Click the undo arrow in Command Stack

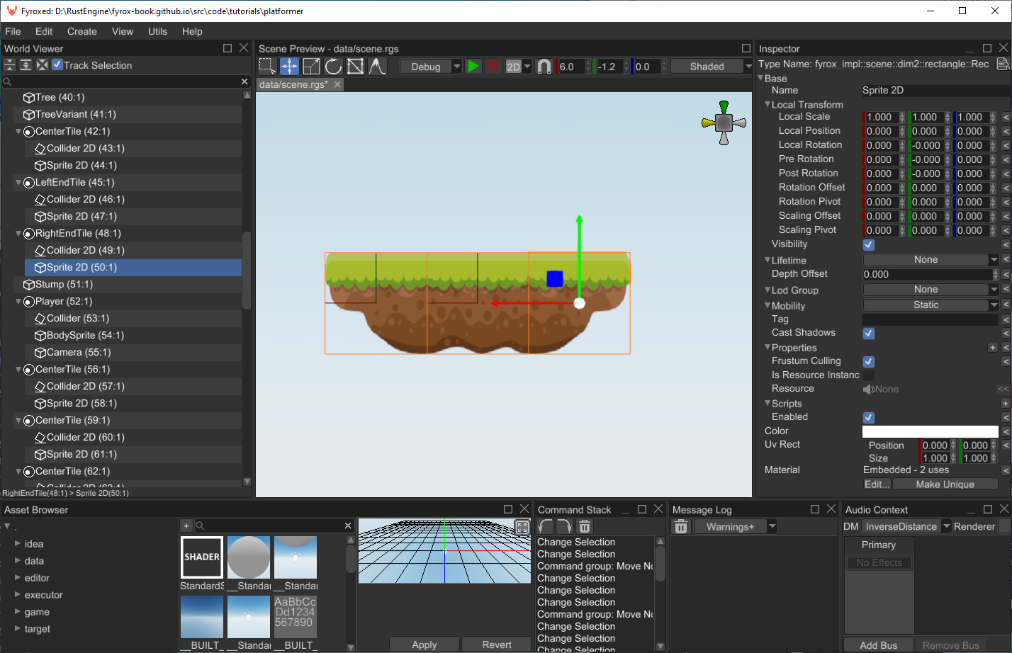tap(545, 526)
